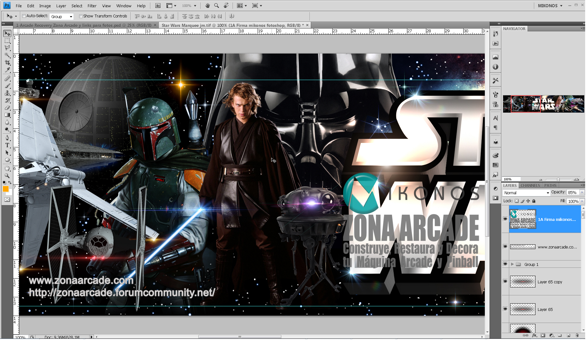Open the Filter menu
588x341 pixels.
(92, 6)
